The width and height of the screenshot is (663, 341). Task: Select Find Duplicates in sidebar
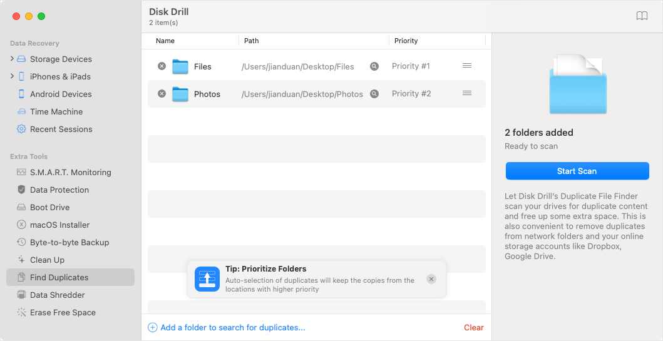(x=70, y=277)
